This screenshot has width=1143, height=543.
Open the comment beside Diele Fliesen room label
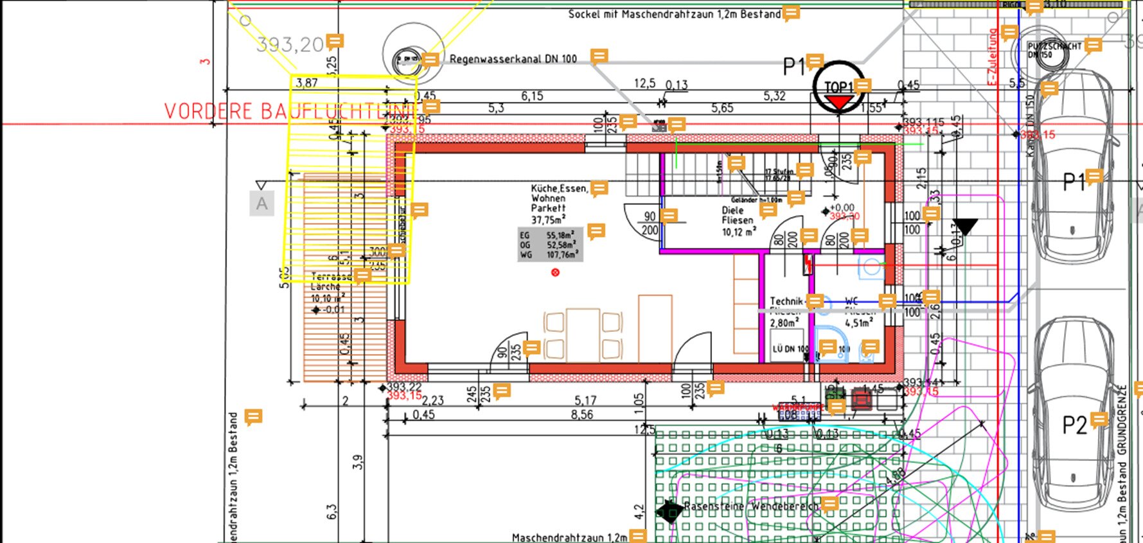point(768,209)
